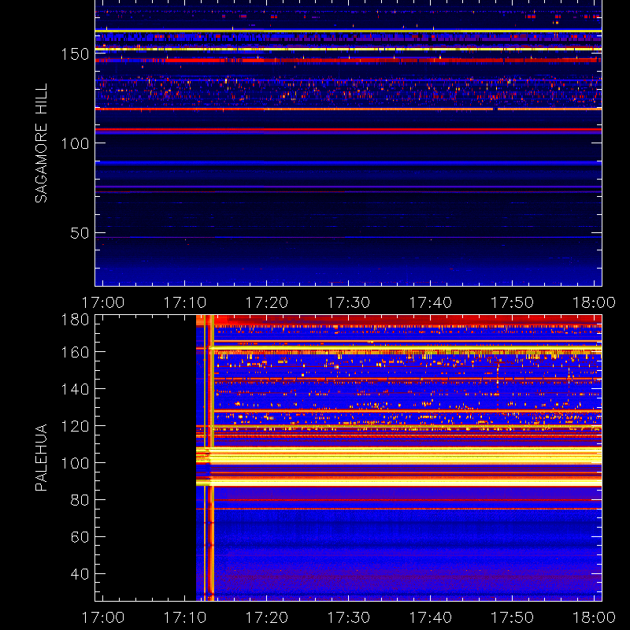630x630 pixels.
Task: Click the red band just below 150 in Sagamore Hill
Action: click(x=348, y=61)
